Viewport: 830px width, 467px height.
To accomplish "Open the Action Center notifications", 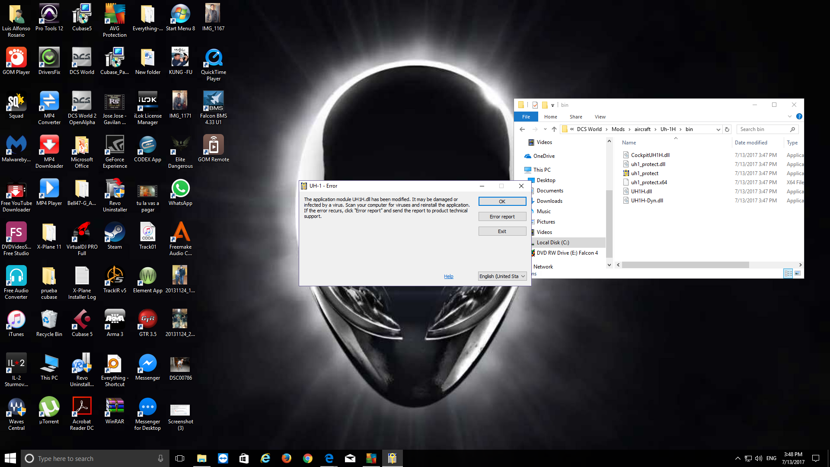I will point(816,458).
